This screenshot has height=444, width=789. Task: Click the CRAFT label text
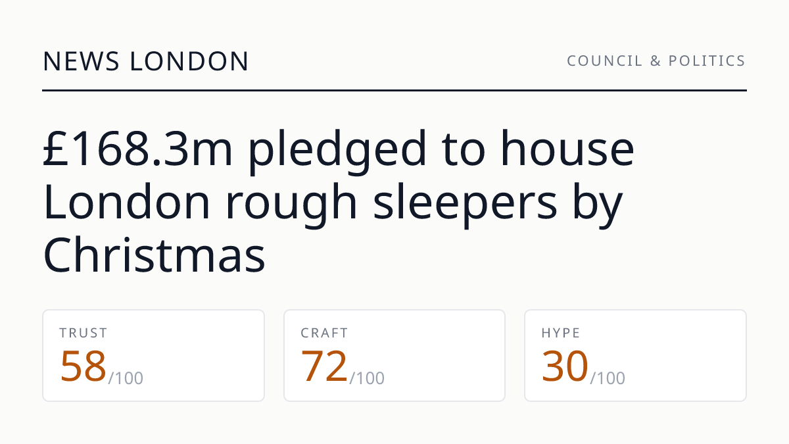point(325,333)
